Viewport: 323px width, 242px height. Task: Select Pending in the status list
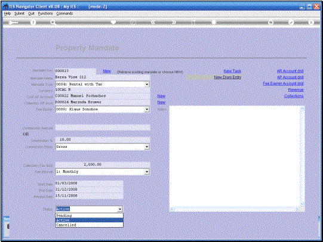[90, 216]
